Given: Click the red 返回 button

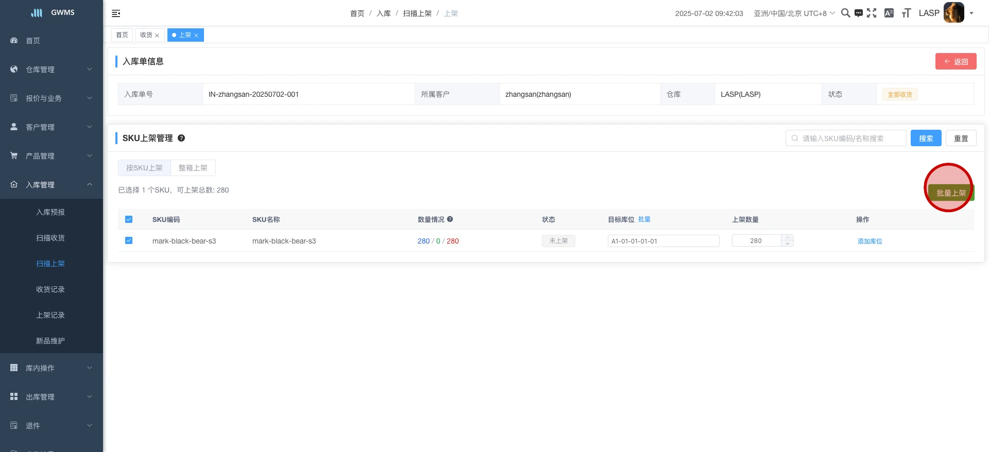Looking at the screenshot, I should click(956, 61).
